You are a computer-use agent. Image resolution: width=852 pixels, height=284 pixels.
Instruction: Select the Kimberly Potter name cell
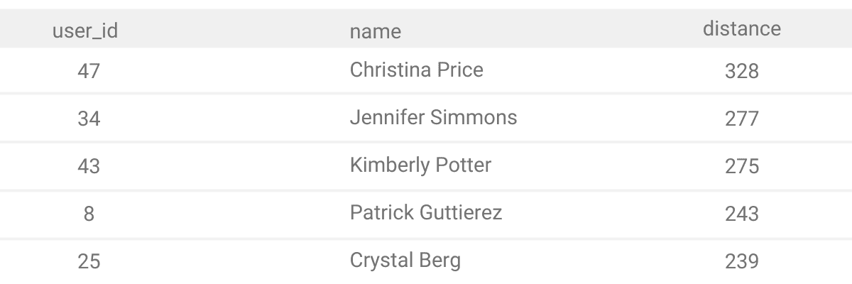420,165
